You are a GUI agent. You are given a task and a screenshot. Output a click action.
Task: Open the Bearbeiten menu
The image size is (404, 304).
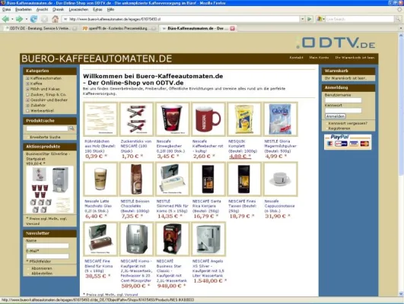(x=23, y=10)
